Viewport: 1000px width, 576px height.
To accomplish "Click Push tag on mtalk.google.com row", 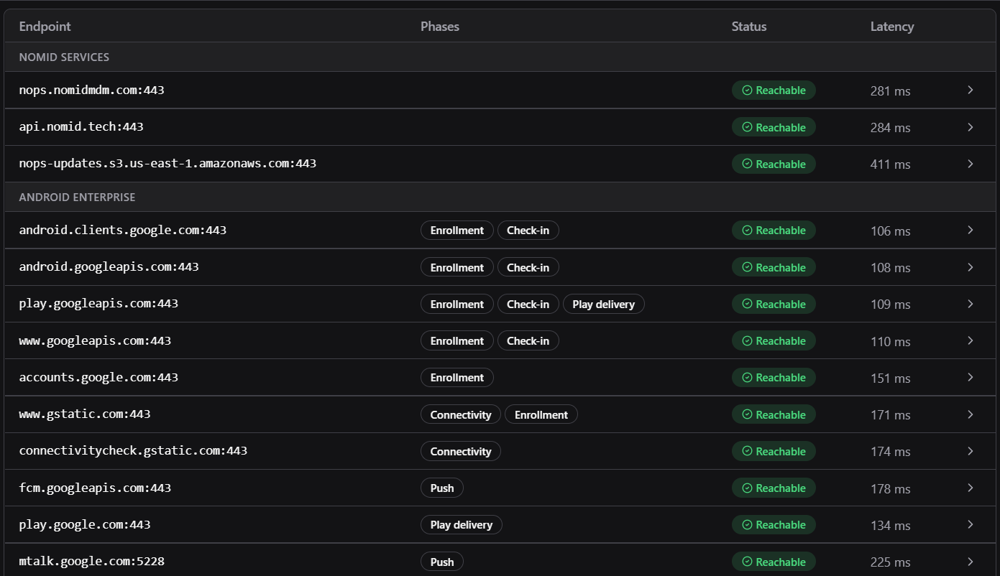I will pos(442,562).
